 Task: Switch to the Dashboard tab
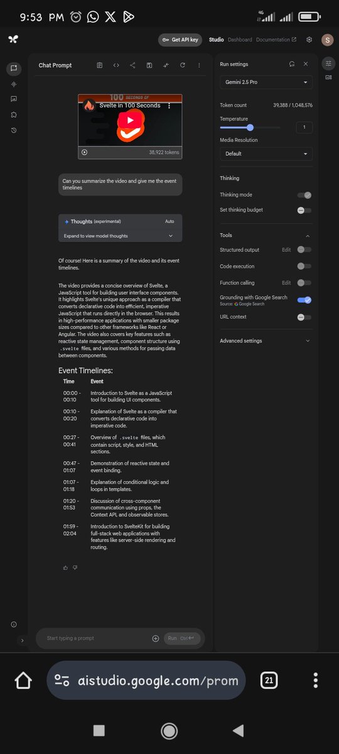click(240, 40)
